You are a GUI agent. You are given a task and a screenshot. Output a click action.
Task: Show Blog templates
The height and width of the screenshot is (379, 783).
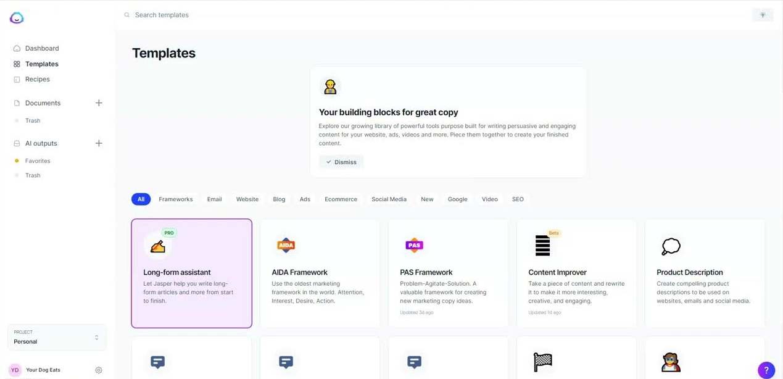[x=279, y=199]
